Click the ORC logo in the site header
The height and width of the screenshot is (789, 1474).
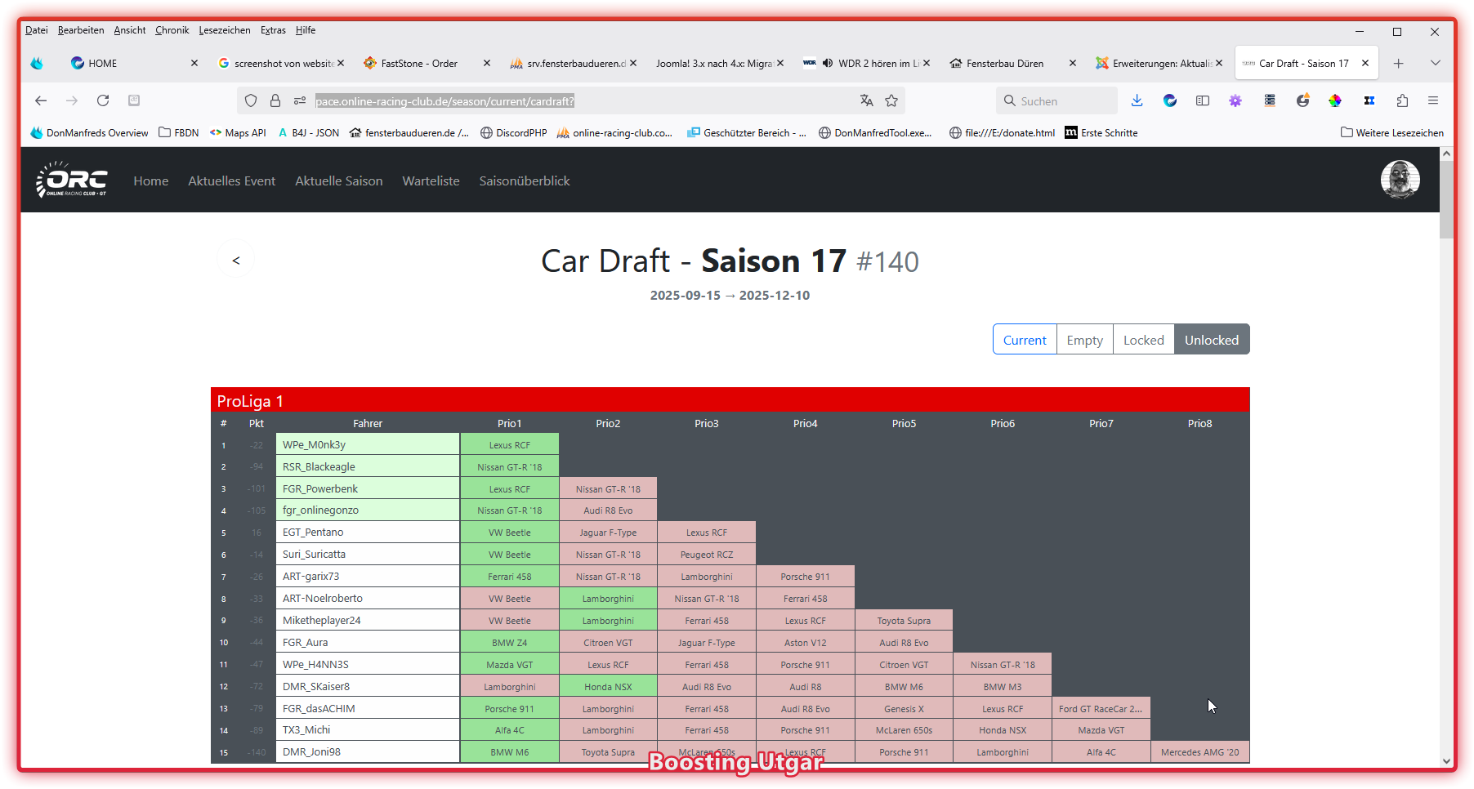coord(72,180)
